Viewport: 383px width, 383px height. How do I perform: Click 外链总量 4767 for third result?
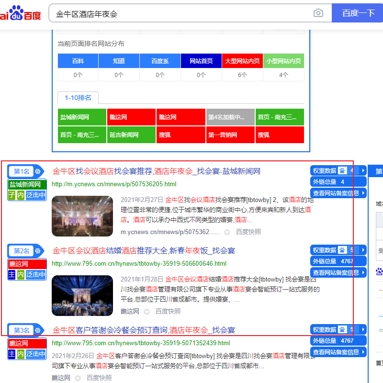pyautogui.click(x=338, y=340)
